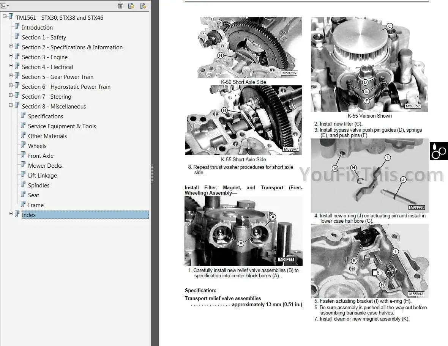Select Section 8 - Miscellaneous bookmark
This screenshot has height=346, width=448.
point(54,107)
